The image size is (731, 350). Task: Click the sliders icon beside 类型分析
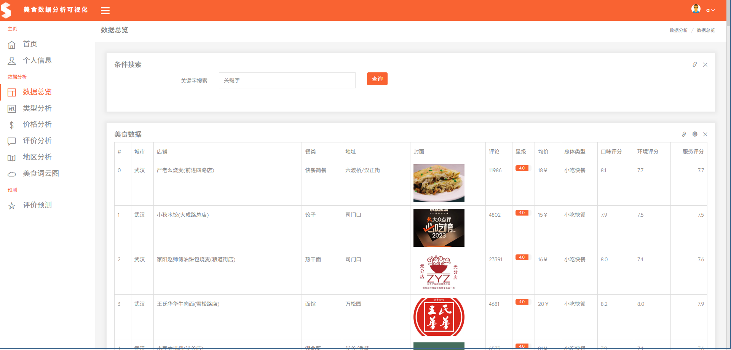pos(12,109)
